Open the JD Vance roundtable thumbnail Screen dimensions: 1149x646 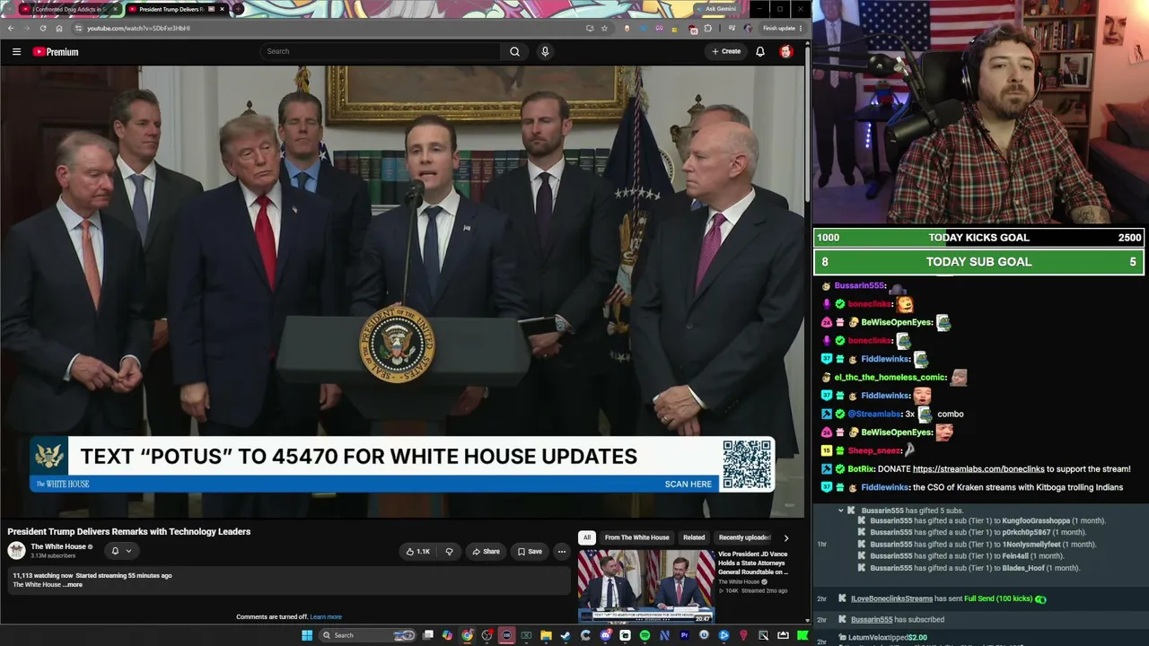[646, 586]
